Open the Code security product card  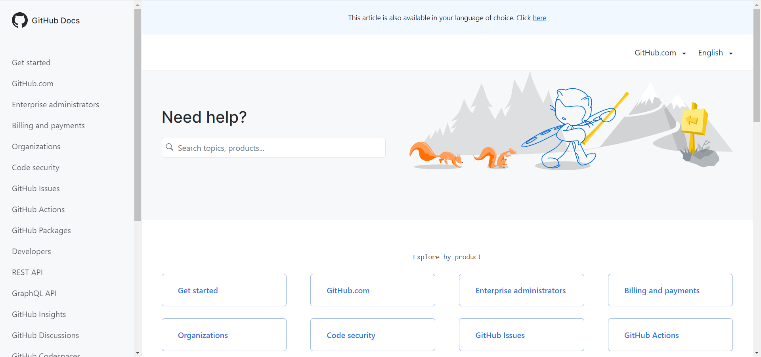(373, 334)
